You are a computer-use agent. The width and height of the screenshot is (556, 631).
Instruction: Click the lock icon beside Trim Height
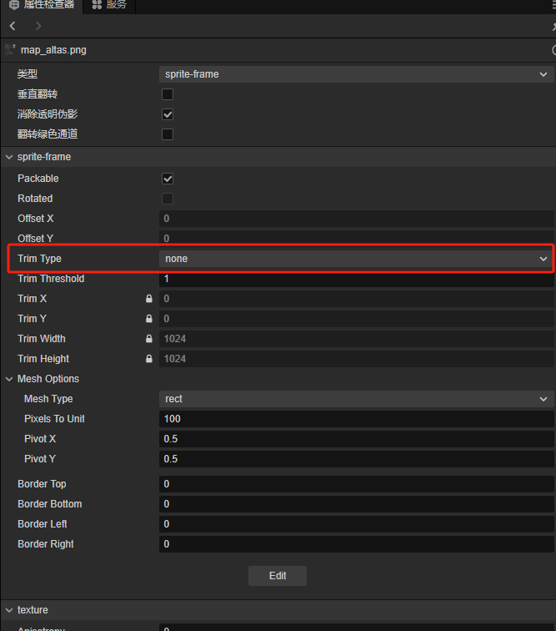[148, 359]
